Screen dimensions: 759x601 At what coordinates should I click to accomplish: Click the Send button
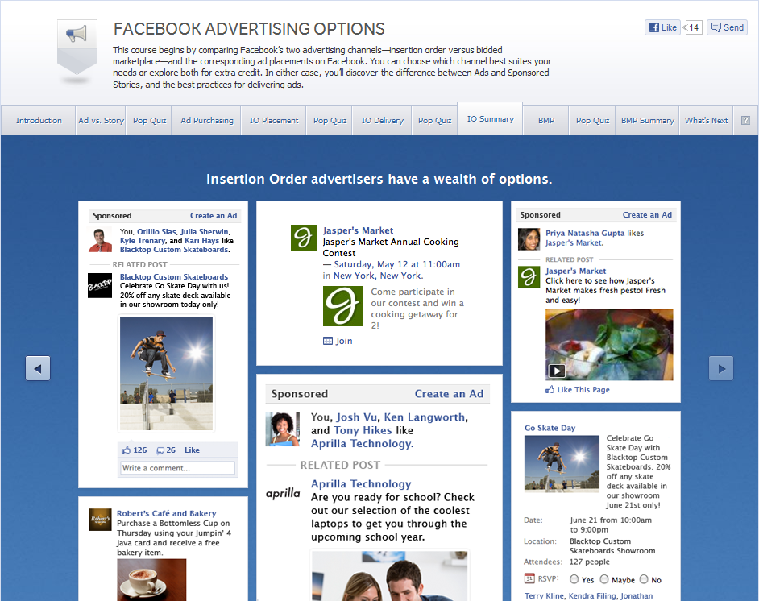tap(727, 27)
